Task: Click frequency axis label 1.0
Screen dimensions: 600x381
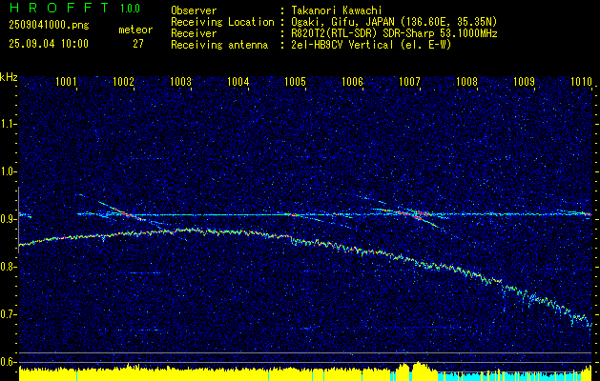Action: (8, 171)
